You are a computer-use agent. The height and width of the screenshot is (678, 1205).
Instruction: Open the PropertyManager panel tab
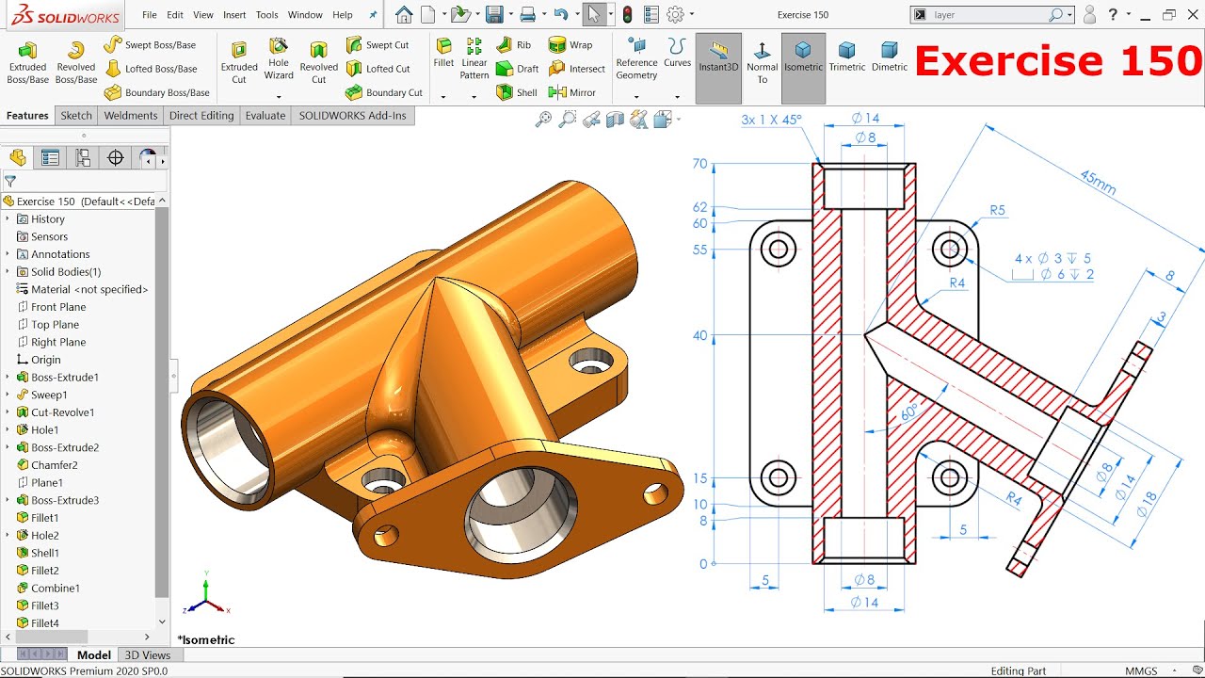point(50,158)
